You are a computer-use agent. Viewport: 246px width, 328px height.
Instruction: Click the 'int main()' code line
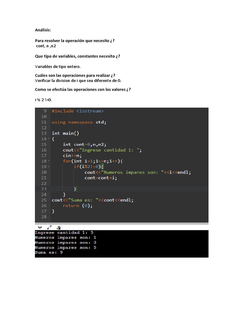point(65,133)
